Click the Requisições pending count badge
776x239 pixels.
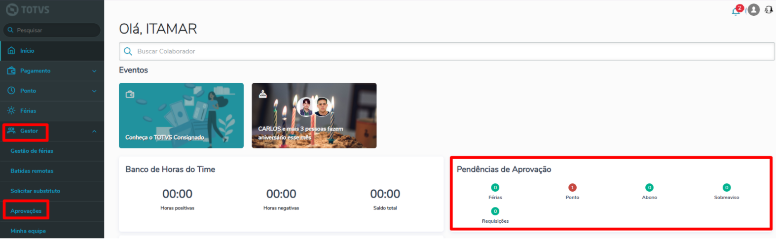point(495,211)
